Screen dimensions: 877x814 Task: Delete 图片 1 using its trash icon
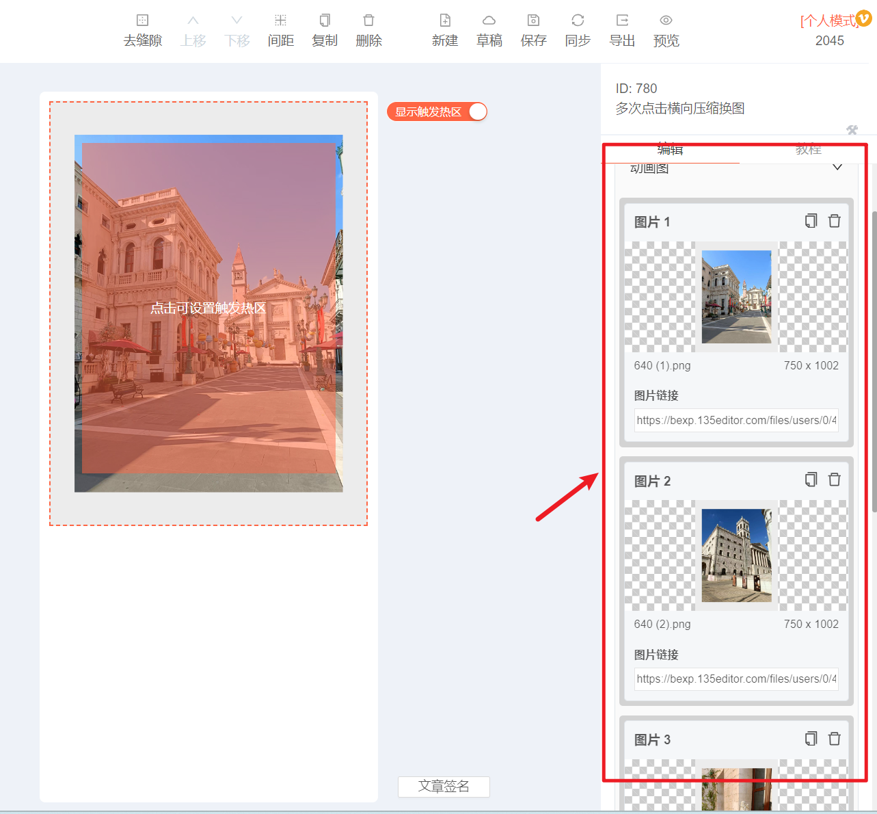[835, 221]
